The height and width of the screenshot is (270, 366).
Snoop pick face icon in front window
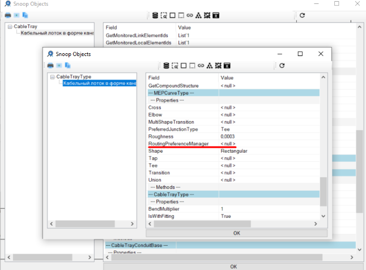[184, 66]
